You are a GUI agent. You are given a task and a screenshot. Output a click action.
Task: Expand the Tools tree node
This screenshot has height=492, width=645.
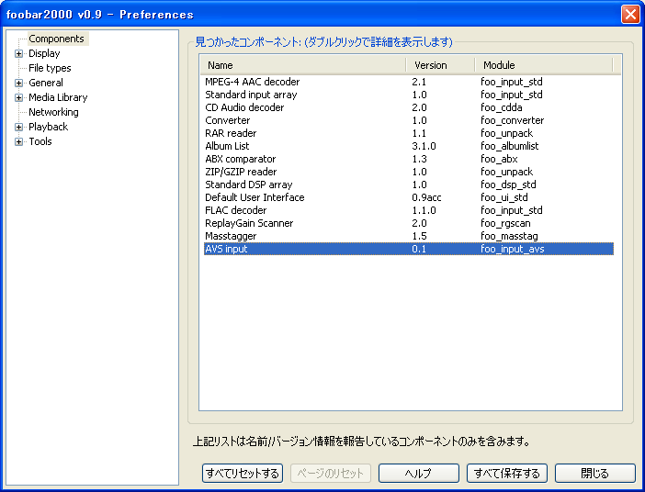click(x=18, y=141)
